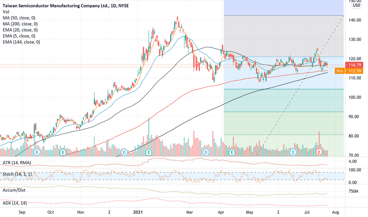The width and height of the screenshot is (368, 217).
Task: Click the red earnings E marker in July
Action: click(x=319, y=152)
